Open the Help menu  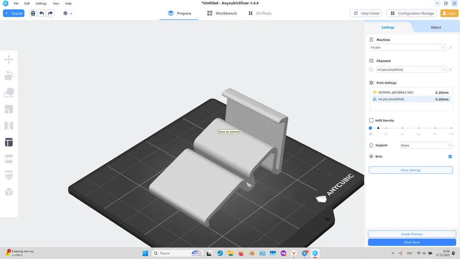[x=68, y=4]
